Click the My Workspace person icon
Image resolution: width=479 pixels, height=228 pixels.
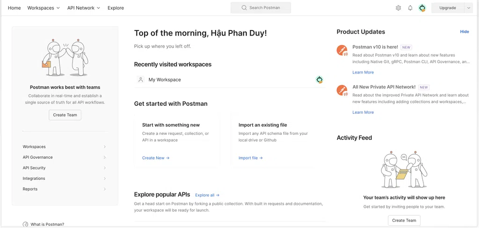click(140, 80)
